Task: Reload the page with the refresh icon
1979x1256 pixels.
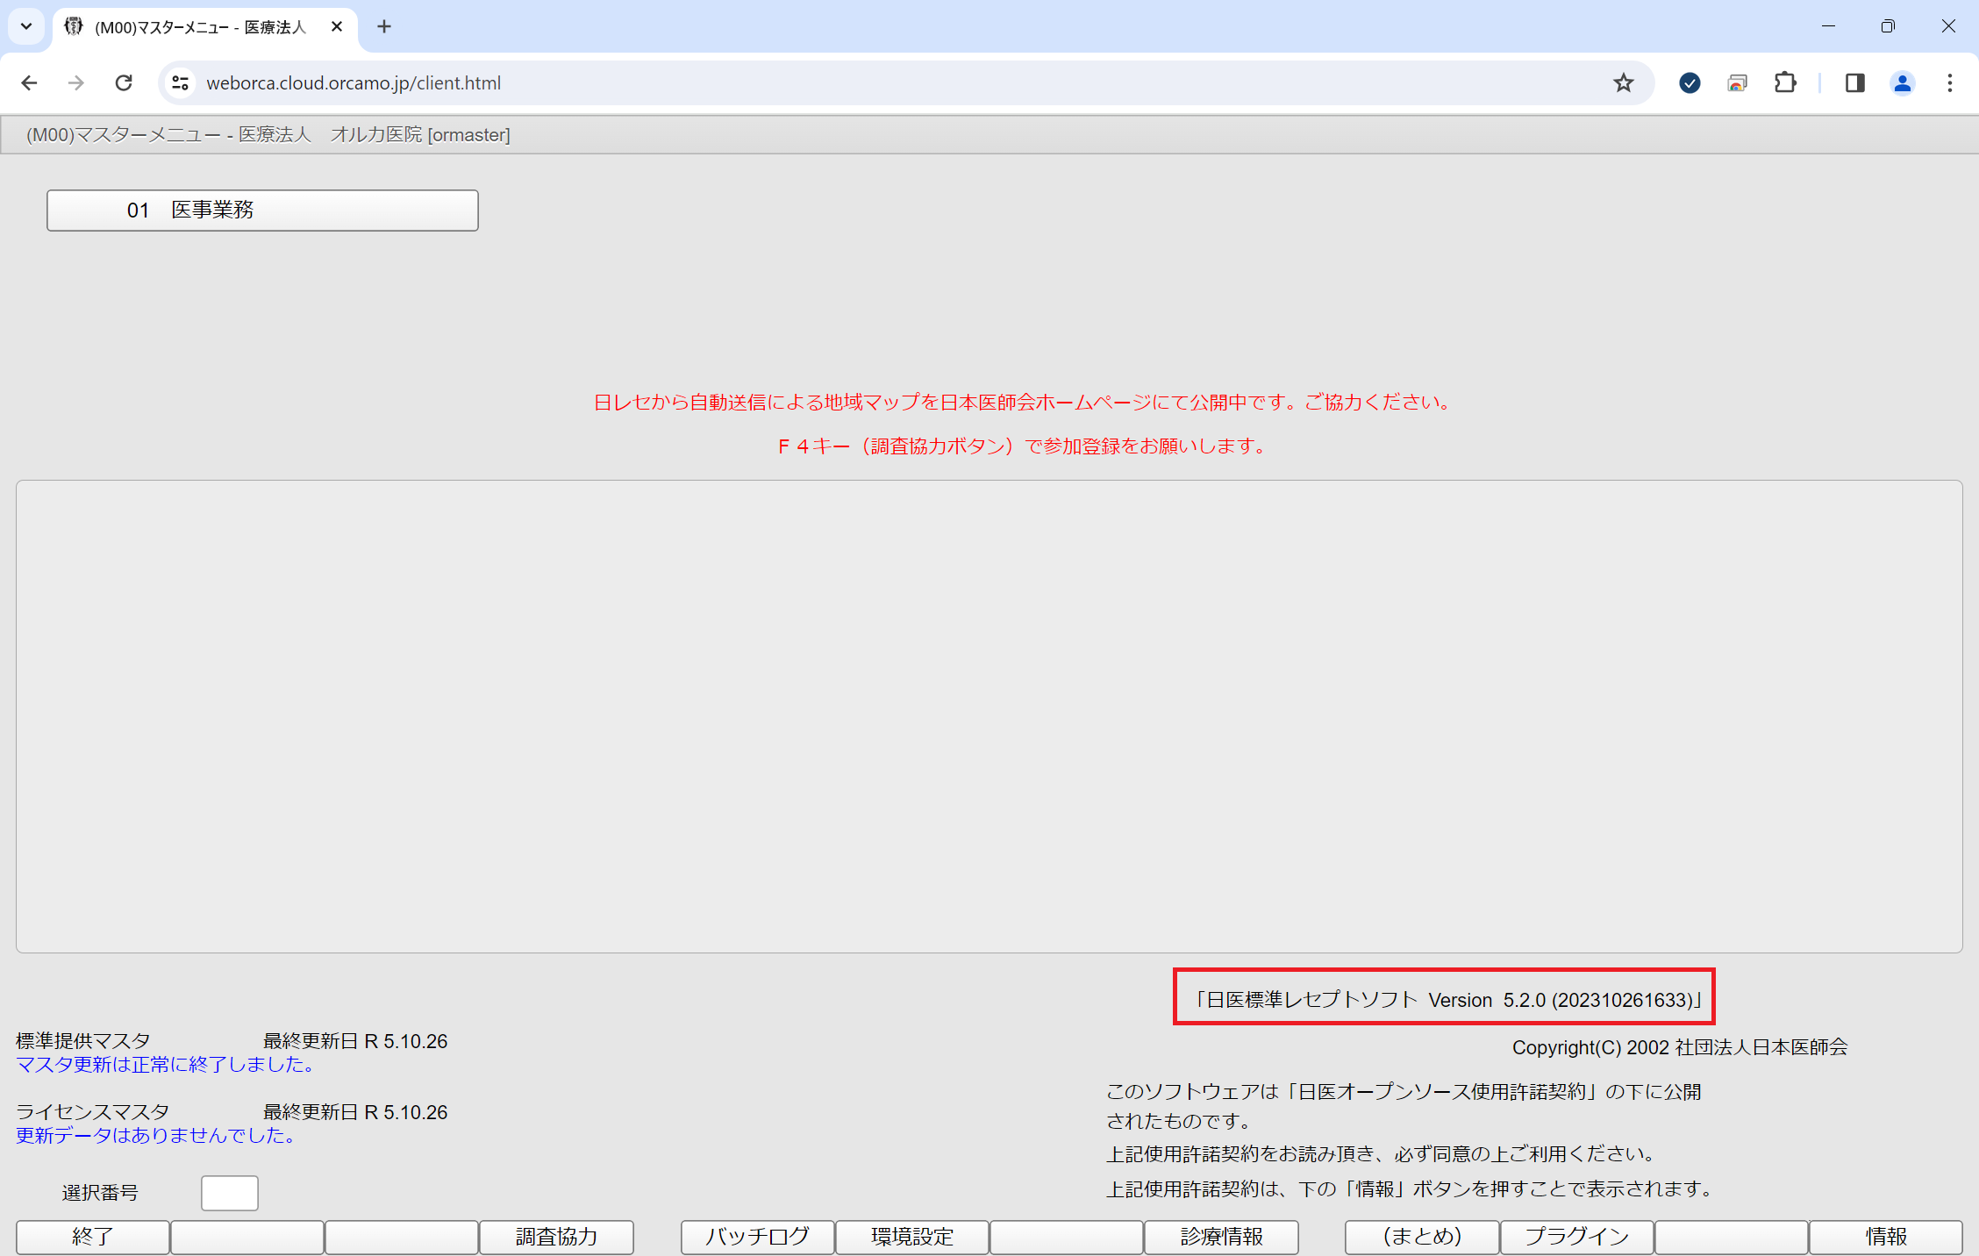Action: tap(123, 82)
